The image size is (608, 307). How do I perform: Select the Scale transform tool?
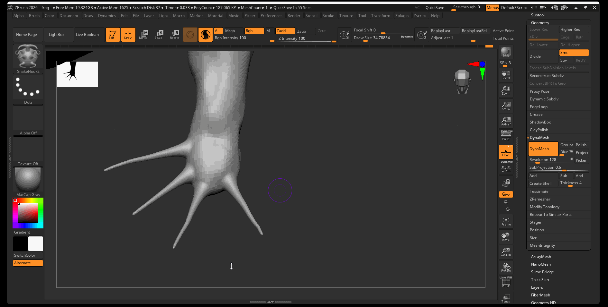[159, 34]
